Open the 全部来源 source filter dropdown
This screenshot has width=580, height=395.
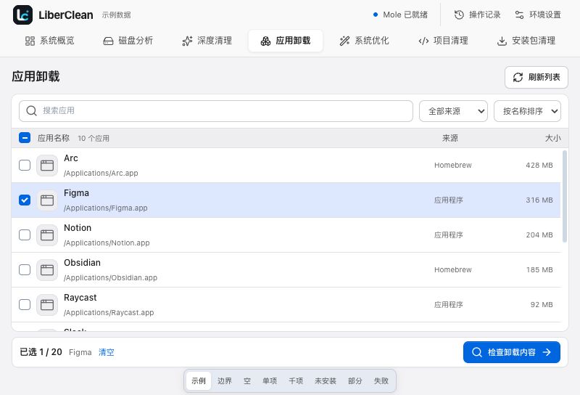coord(453,111)
